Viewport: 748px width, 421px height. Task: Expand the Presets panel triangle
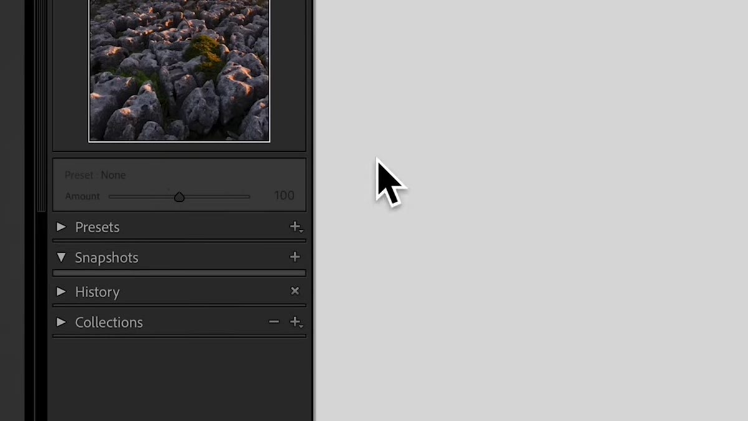click(x=61, y=227)
